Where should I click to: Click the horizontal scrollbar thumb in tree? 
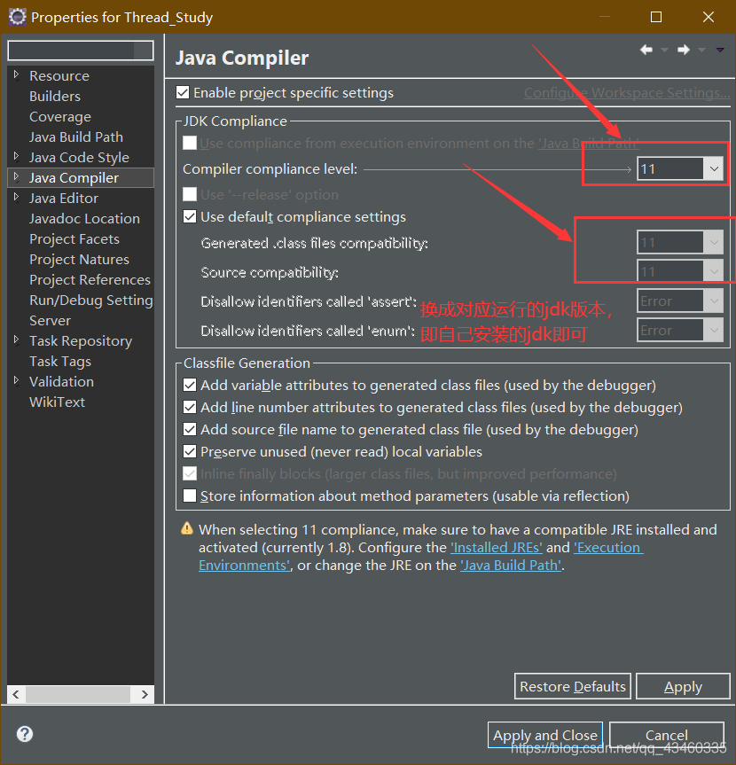pyautogui.click(x=78, y=694)
